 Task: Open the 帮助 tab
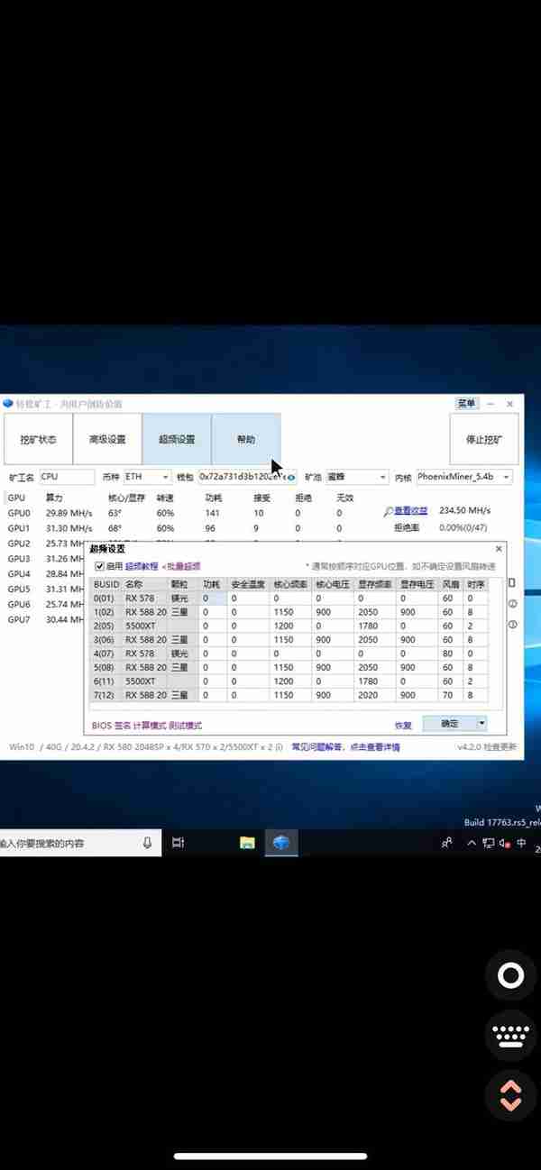click(x=246, y=440)
